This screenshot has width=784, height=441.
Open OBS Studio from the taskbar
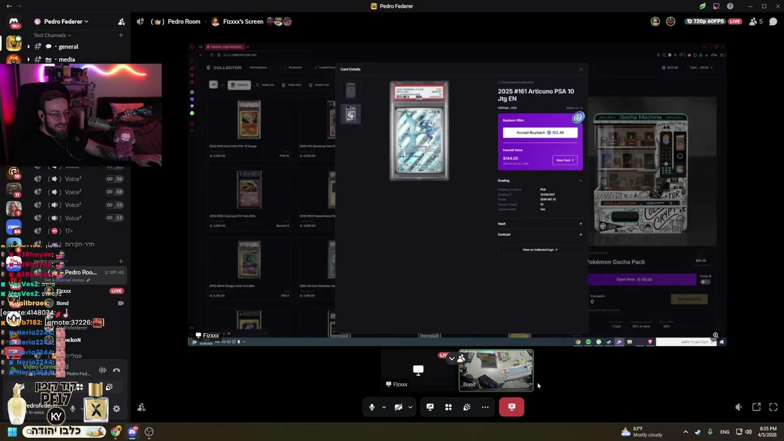[149, 432]
